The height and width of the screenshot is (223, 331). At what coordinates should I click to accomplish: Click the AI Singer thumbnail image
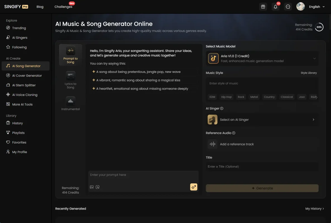[x=212, y=120]
